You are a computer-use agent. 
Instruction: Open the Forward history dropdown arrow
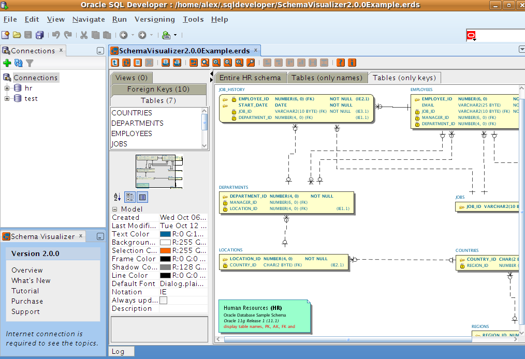[x=151, y=35]
